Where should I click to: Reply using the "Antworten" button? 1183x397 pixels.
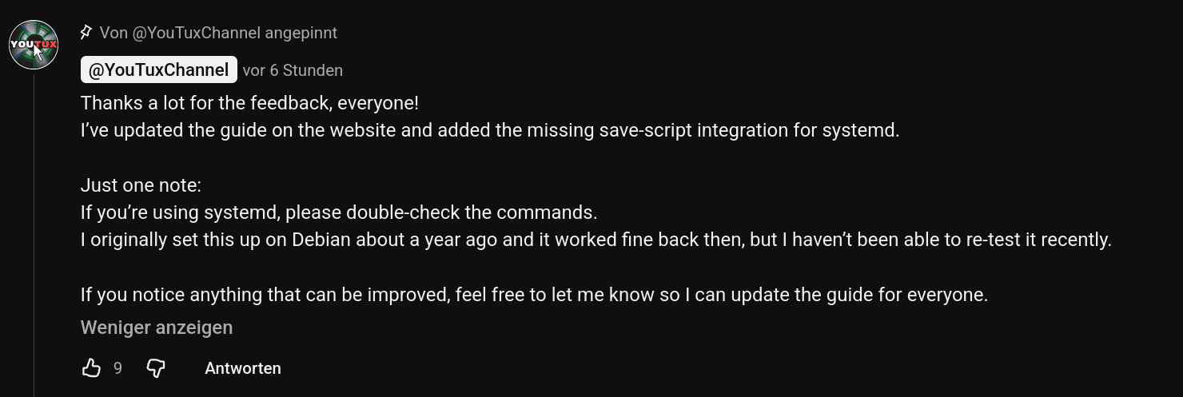tap(243, 368)
